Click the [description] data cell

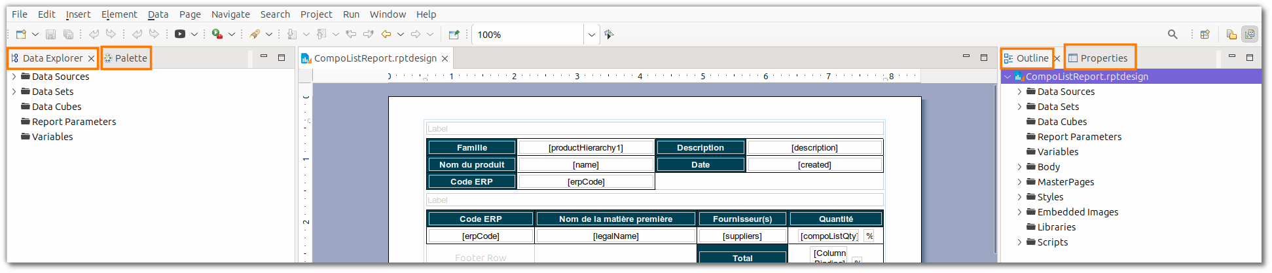814,147
